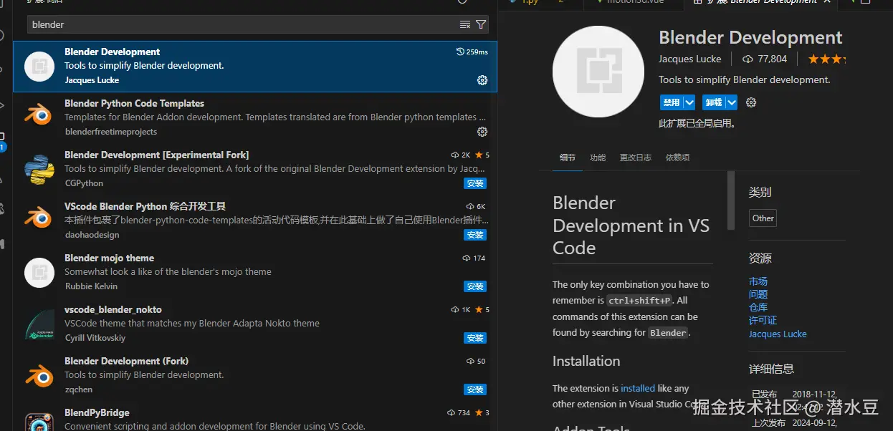Click star rating of vscode_blender_nokto
This screenshot has height=431, width=893.
482,310
